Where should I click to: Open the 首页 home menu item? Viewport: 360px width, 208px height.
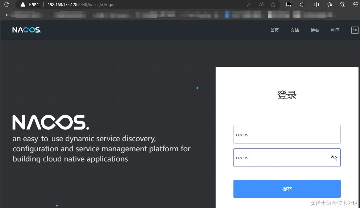pyautogui.click(x=275, y=30)
